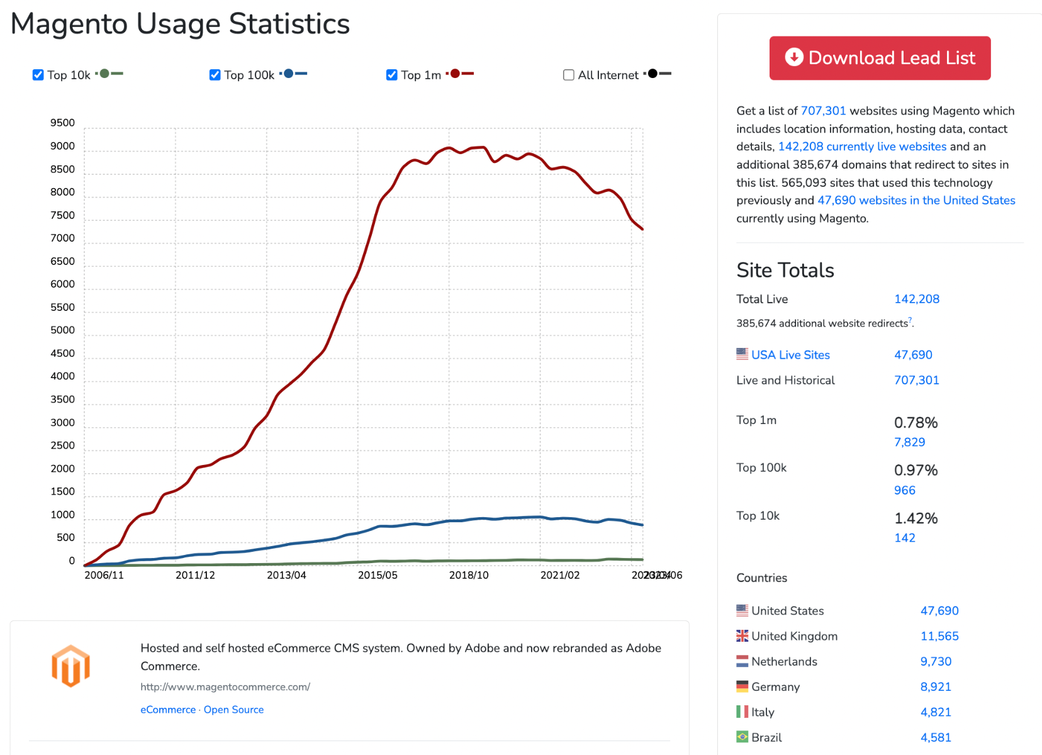Click the Site Totals heading
The width and height of the screenshot is (1042, 755).
click(785, 271)
